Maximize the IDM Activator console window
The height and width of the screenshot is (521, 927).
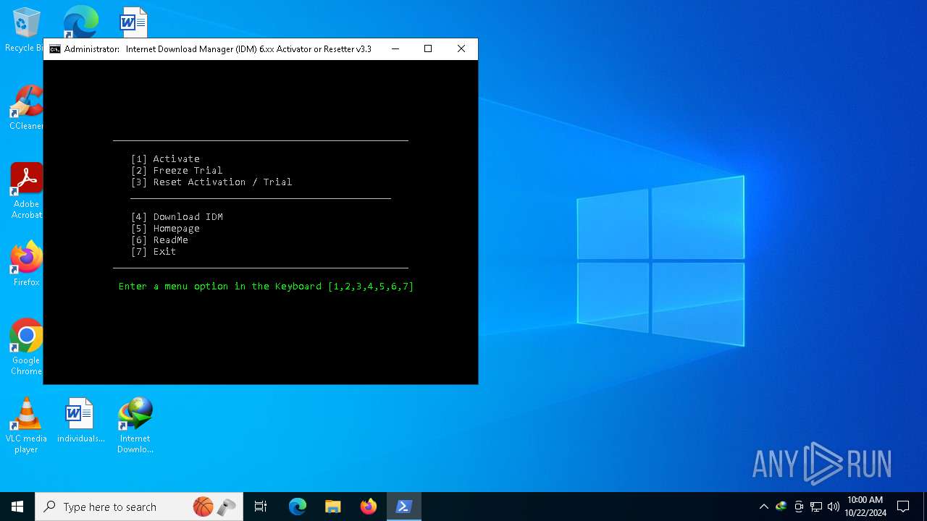[428, 49]
